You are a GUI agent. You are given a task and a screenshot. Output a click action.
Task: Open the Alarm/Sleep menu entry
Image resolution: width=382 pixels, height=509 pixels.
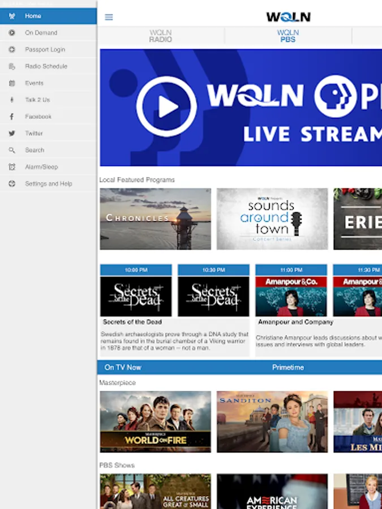49,167
